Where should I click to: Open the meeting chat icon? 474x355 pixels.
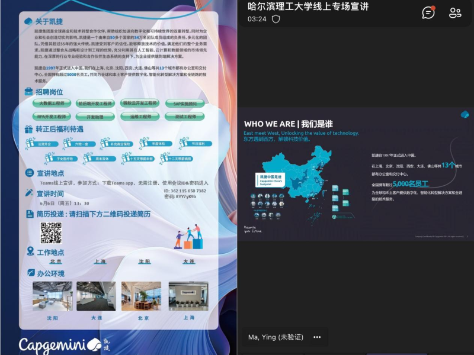click(428, 12)
